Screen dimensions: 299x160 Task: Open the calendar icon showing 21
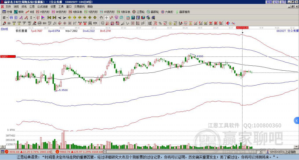tap(128, 18)
